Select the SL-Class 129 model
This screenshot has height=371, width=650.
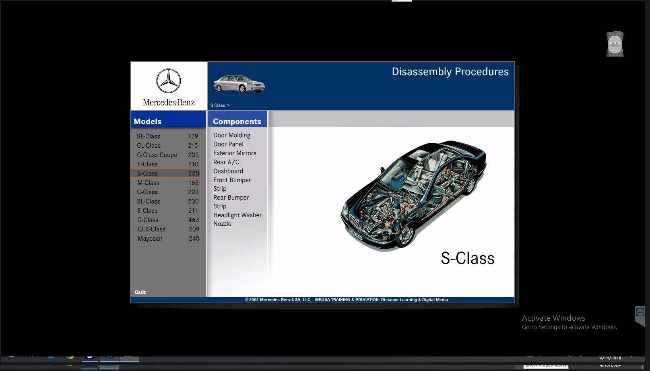(x=167, y=136)
